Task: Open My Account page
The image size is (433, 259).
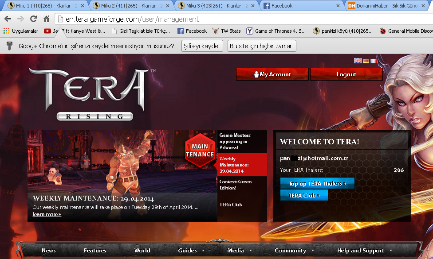Action: tap(272, 74)
